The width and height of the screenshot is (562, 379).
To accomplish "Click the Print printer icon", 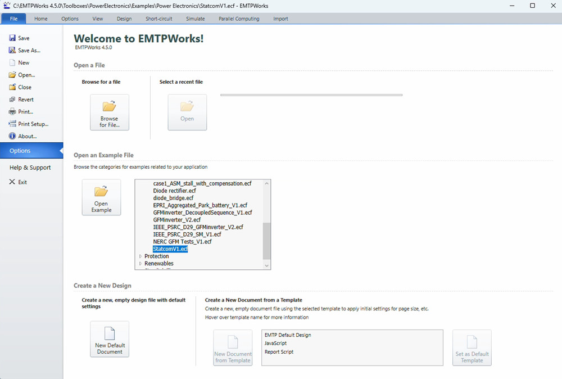I will [x=12, y=111].
